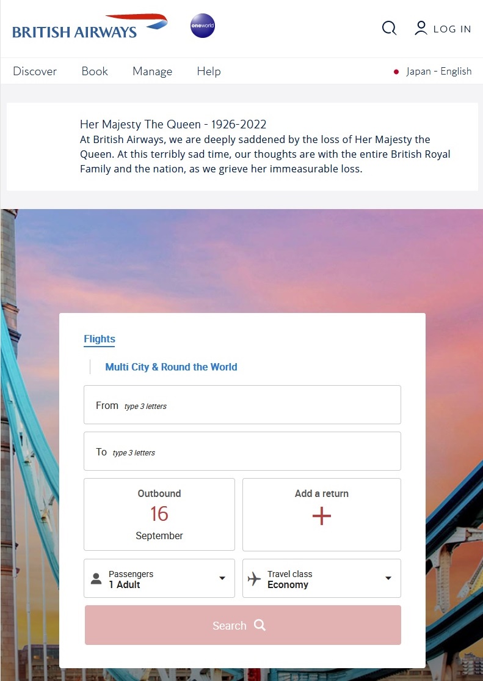
Task: Open the Manage menu
Action: pyautogui.click(x=152, y=72)
